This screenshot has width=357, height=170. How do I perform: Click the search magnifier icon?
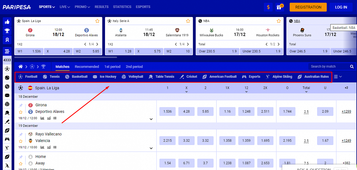352,67
